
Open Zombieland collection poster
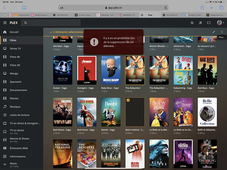(x=111, y=154)
